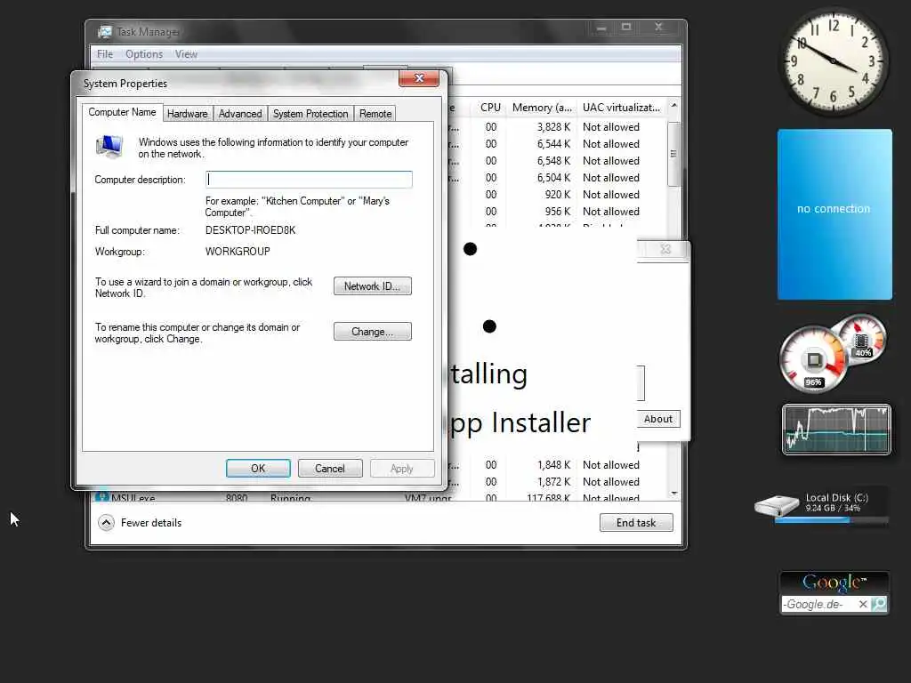
Task: Click the WORKGROUP value text
Action: click(238, 252)
